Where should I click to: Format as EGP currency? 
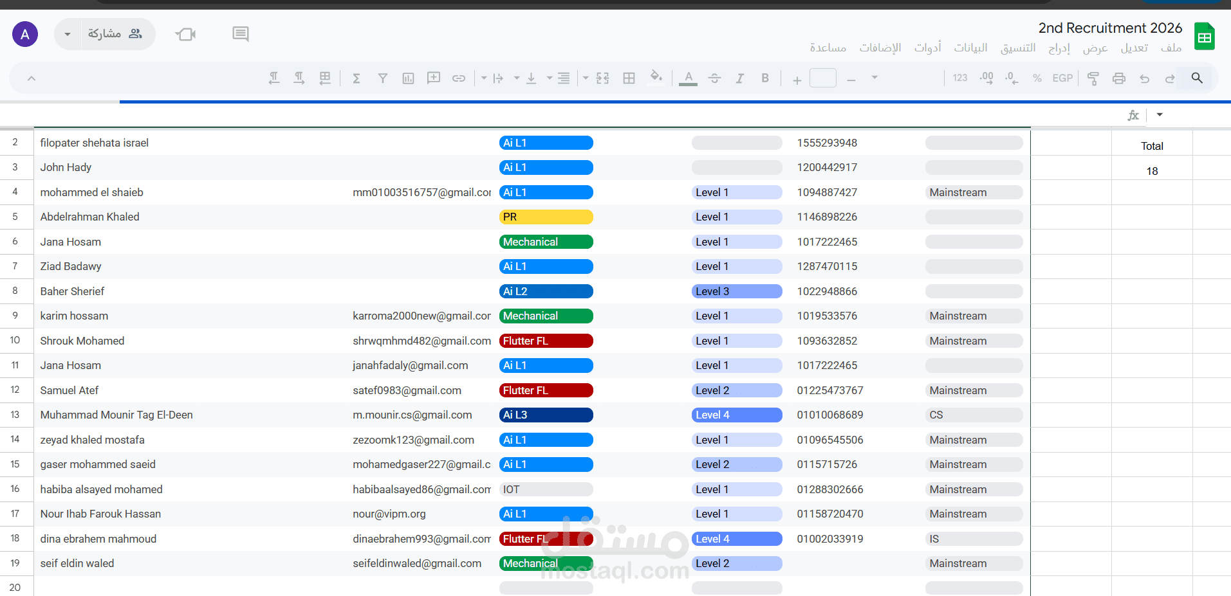coord(1062,78)
